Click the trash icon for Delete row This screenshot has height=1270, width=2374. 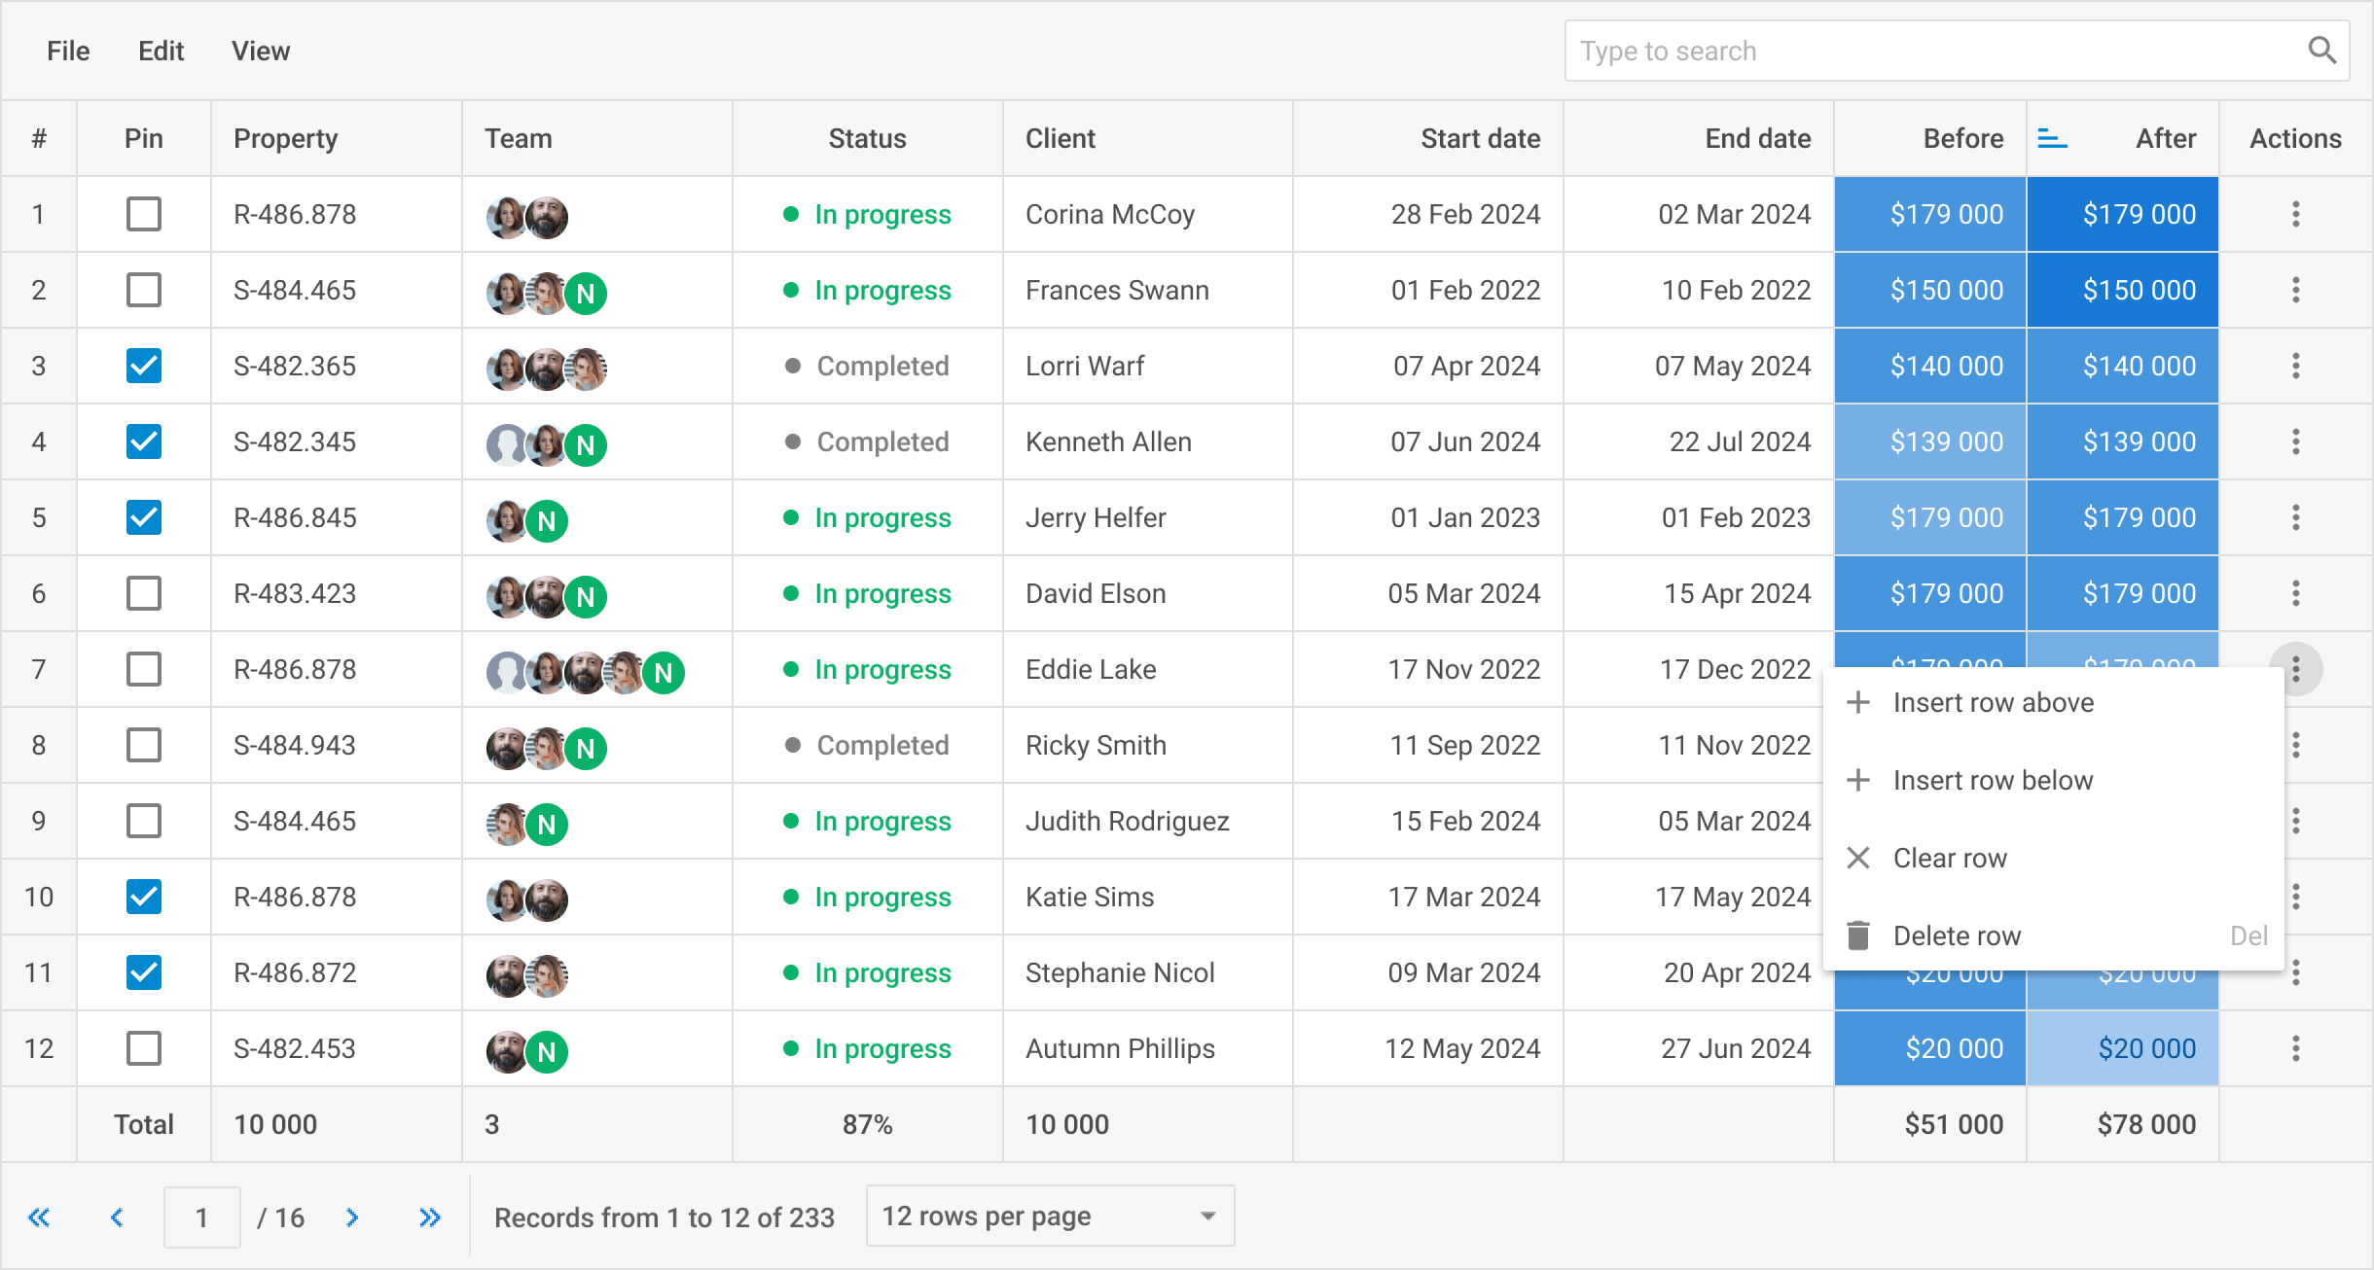[x=1858, y=935]
